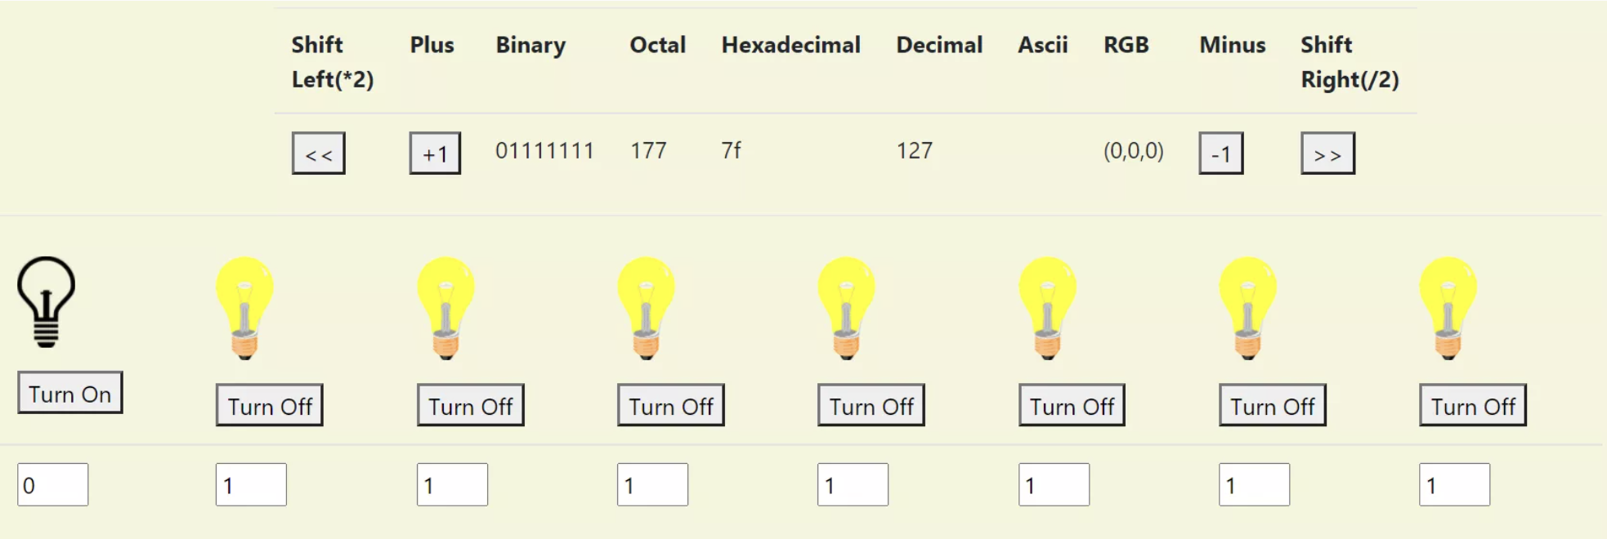Click the third light bulb icon from left
Screen dimensions: 1607x539
click(x=445, y=309)
